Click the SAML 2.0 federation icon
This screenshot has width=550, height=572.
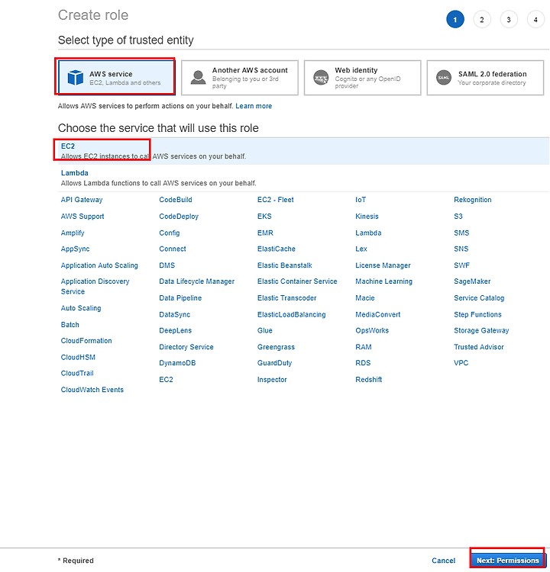[444, 77]
